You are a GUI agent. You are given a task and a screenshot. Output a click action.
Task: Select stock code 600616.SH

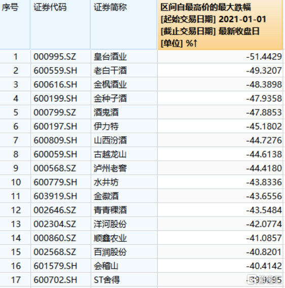click(55, 85)
